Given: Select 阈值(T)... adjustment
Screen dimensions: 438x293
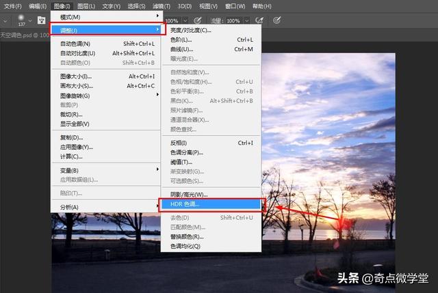Looking at the screenshot, I should [211, 162].
